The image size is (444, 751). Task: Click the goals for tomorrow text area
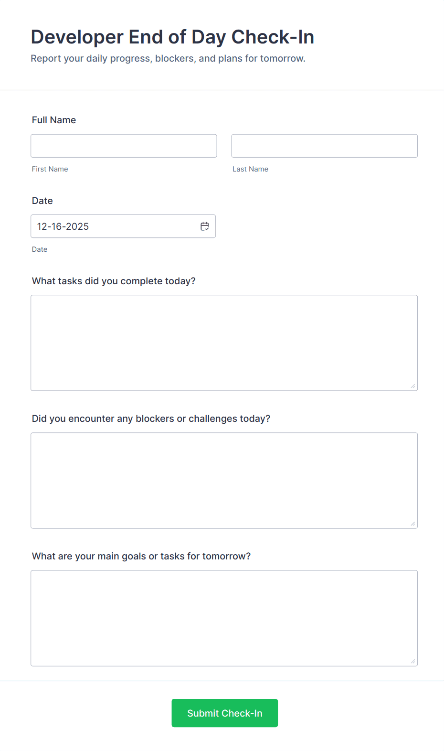coord(224,618)
